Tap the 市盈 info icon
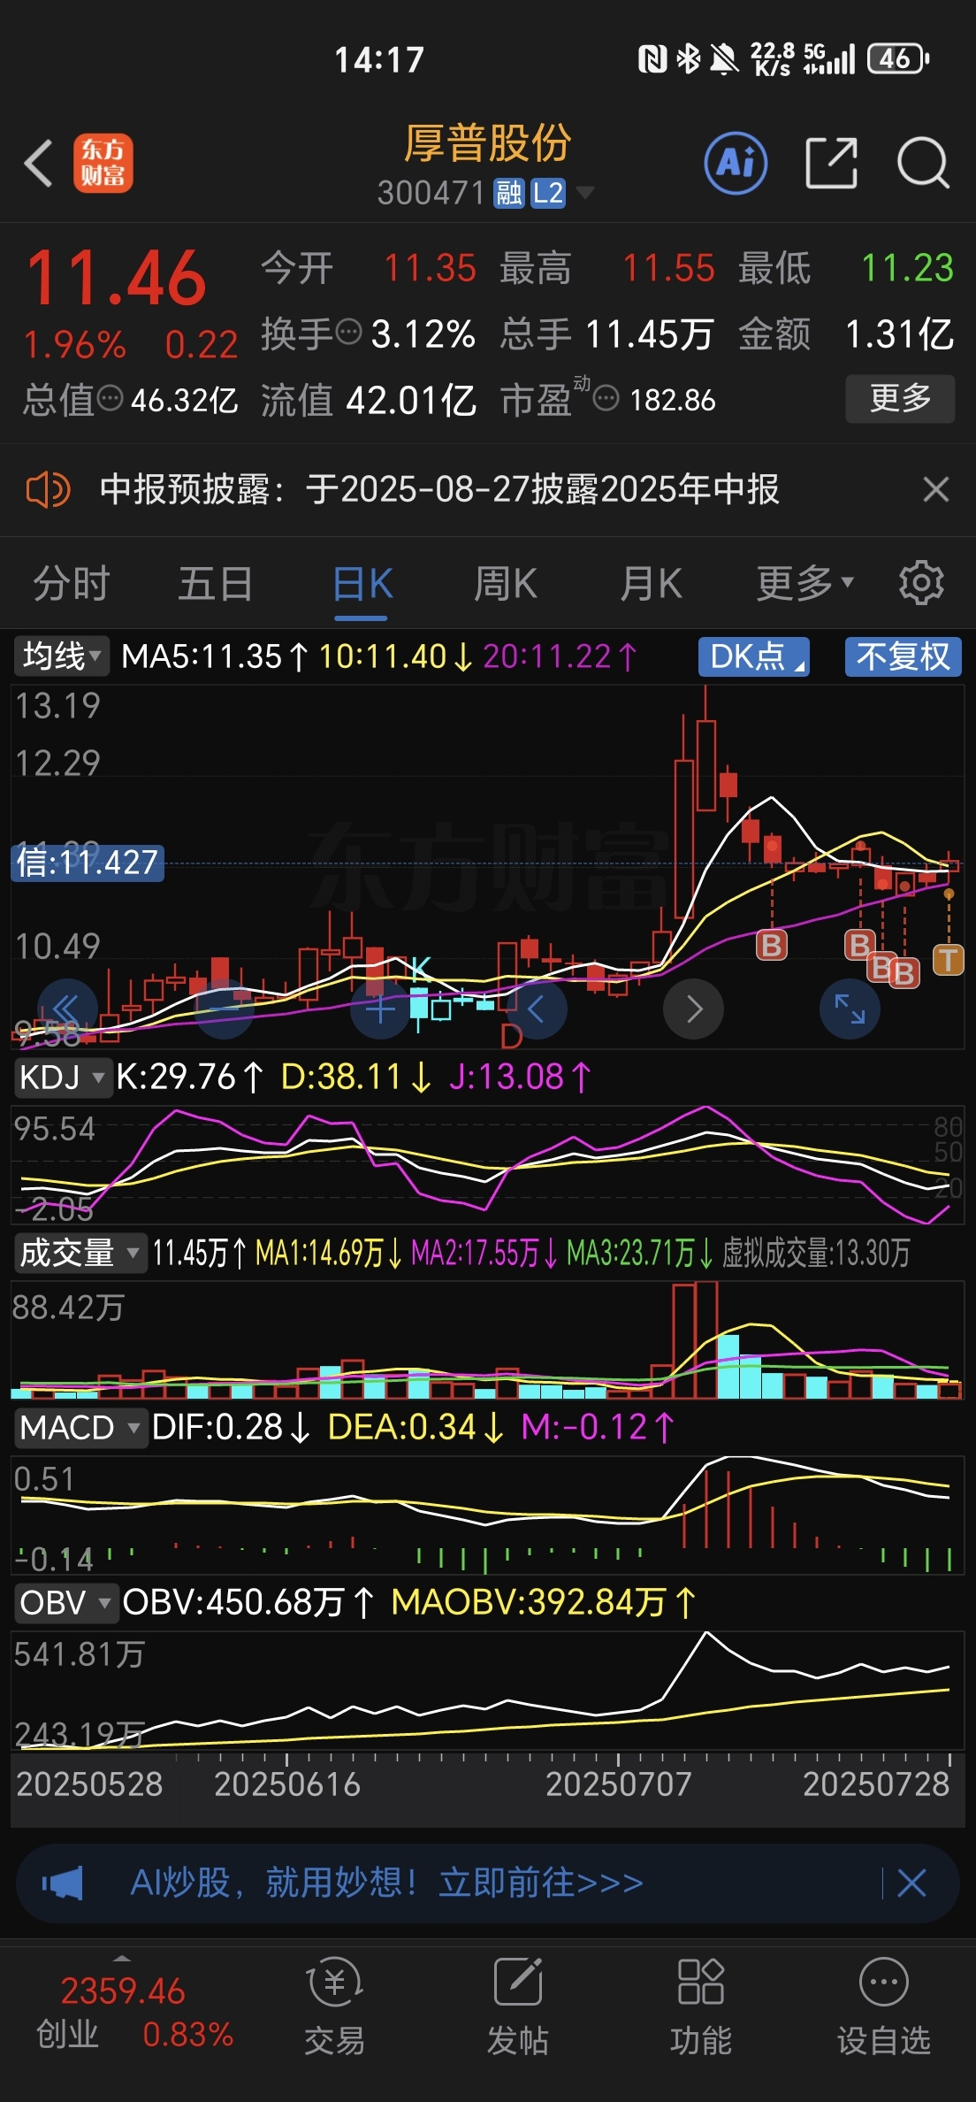This screenshot has width=976, height=2102. pos(606,399)
